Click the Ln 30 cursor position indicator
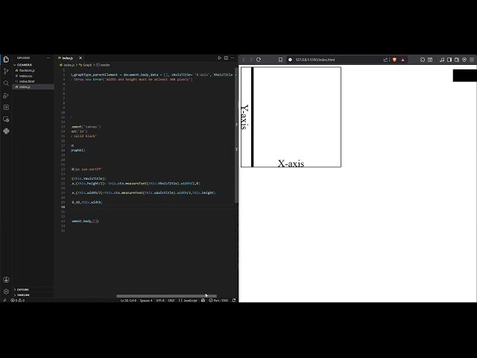The height and width of the screenshot is (358, 477). pos(128,301)
